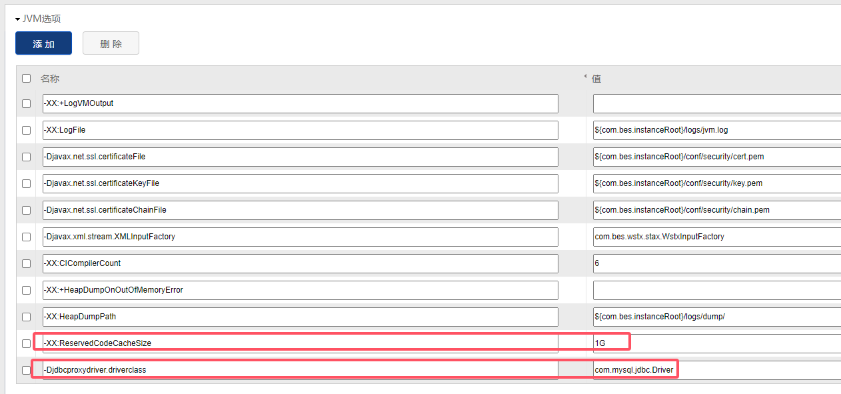Edit the -XX:CICompilerCount name field
The width and height of the screenshot is (841, 394).
(x=300, y=263)
